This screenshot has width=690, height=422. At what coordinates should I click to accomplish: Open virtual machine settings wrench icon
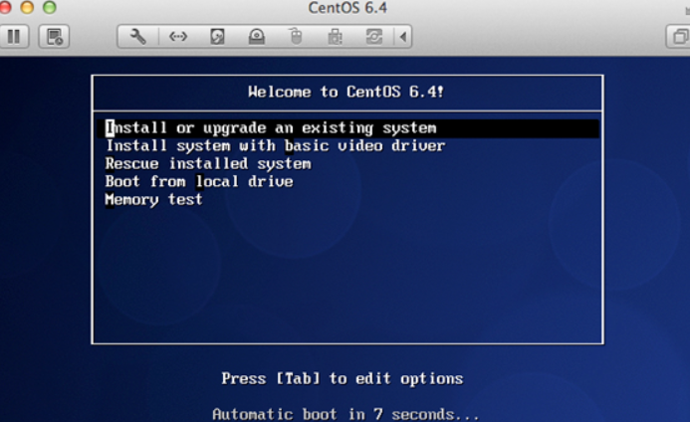pos(137,37)
